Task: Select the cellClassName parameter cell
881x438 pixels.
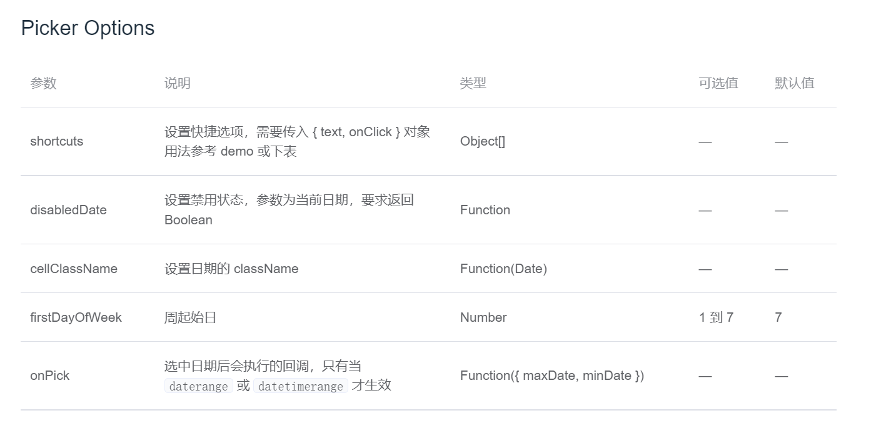Action: tap(74, 269)
